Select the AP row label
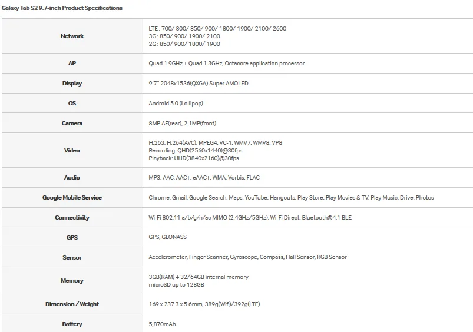This screenshot has height=332, width=473. (x=72, y=64)
